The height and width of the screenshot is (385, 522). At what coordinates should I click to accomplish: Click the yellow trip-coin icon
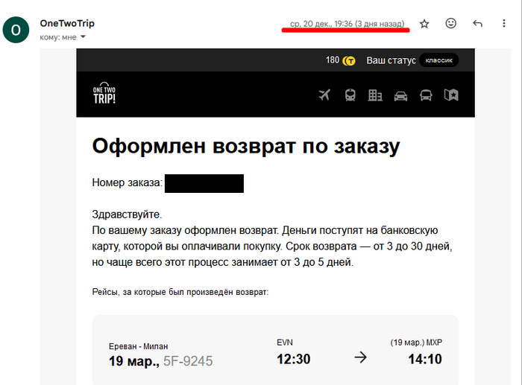click(x=349, y=61)
